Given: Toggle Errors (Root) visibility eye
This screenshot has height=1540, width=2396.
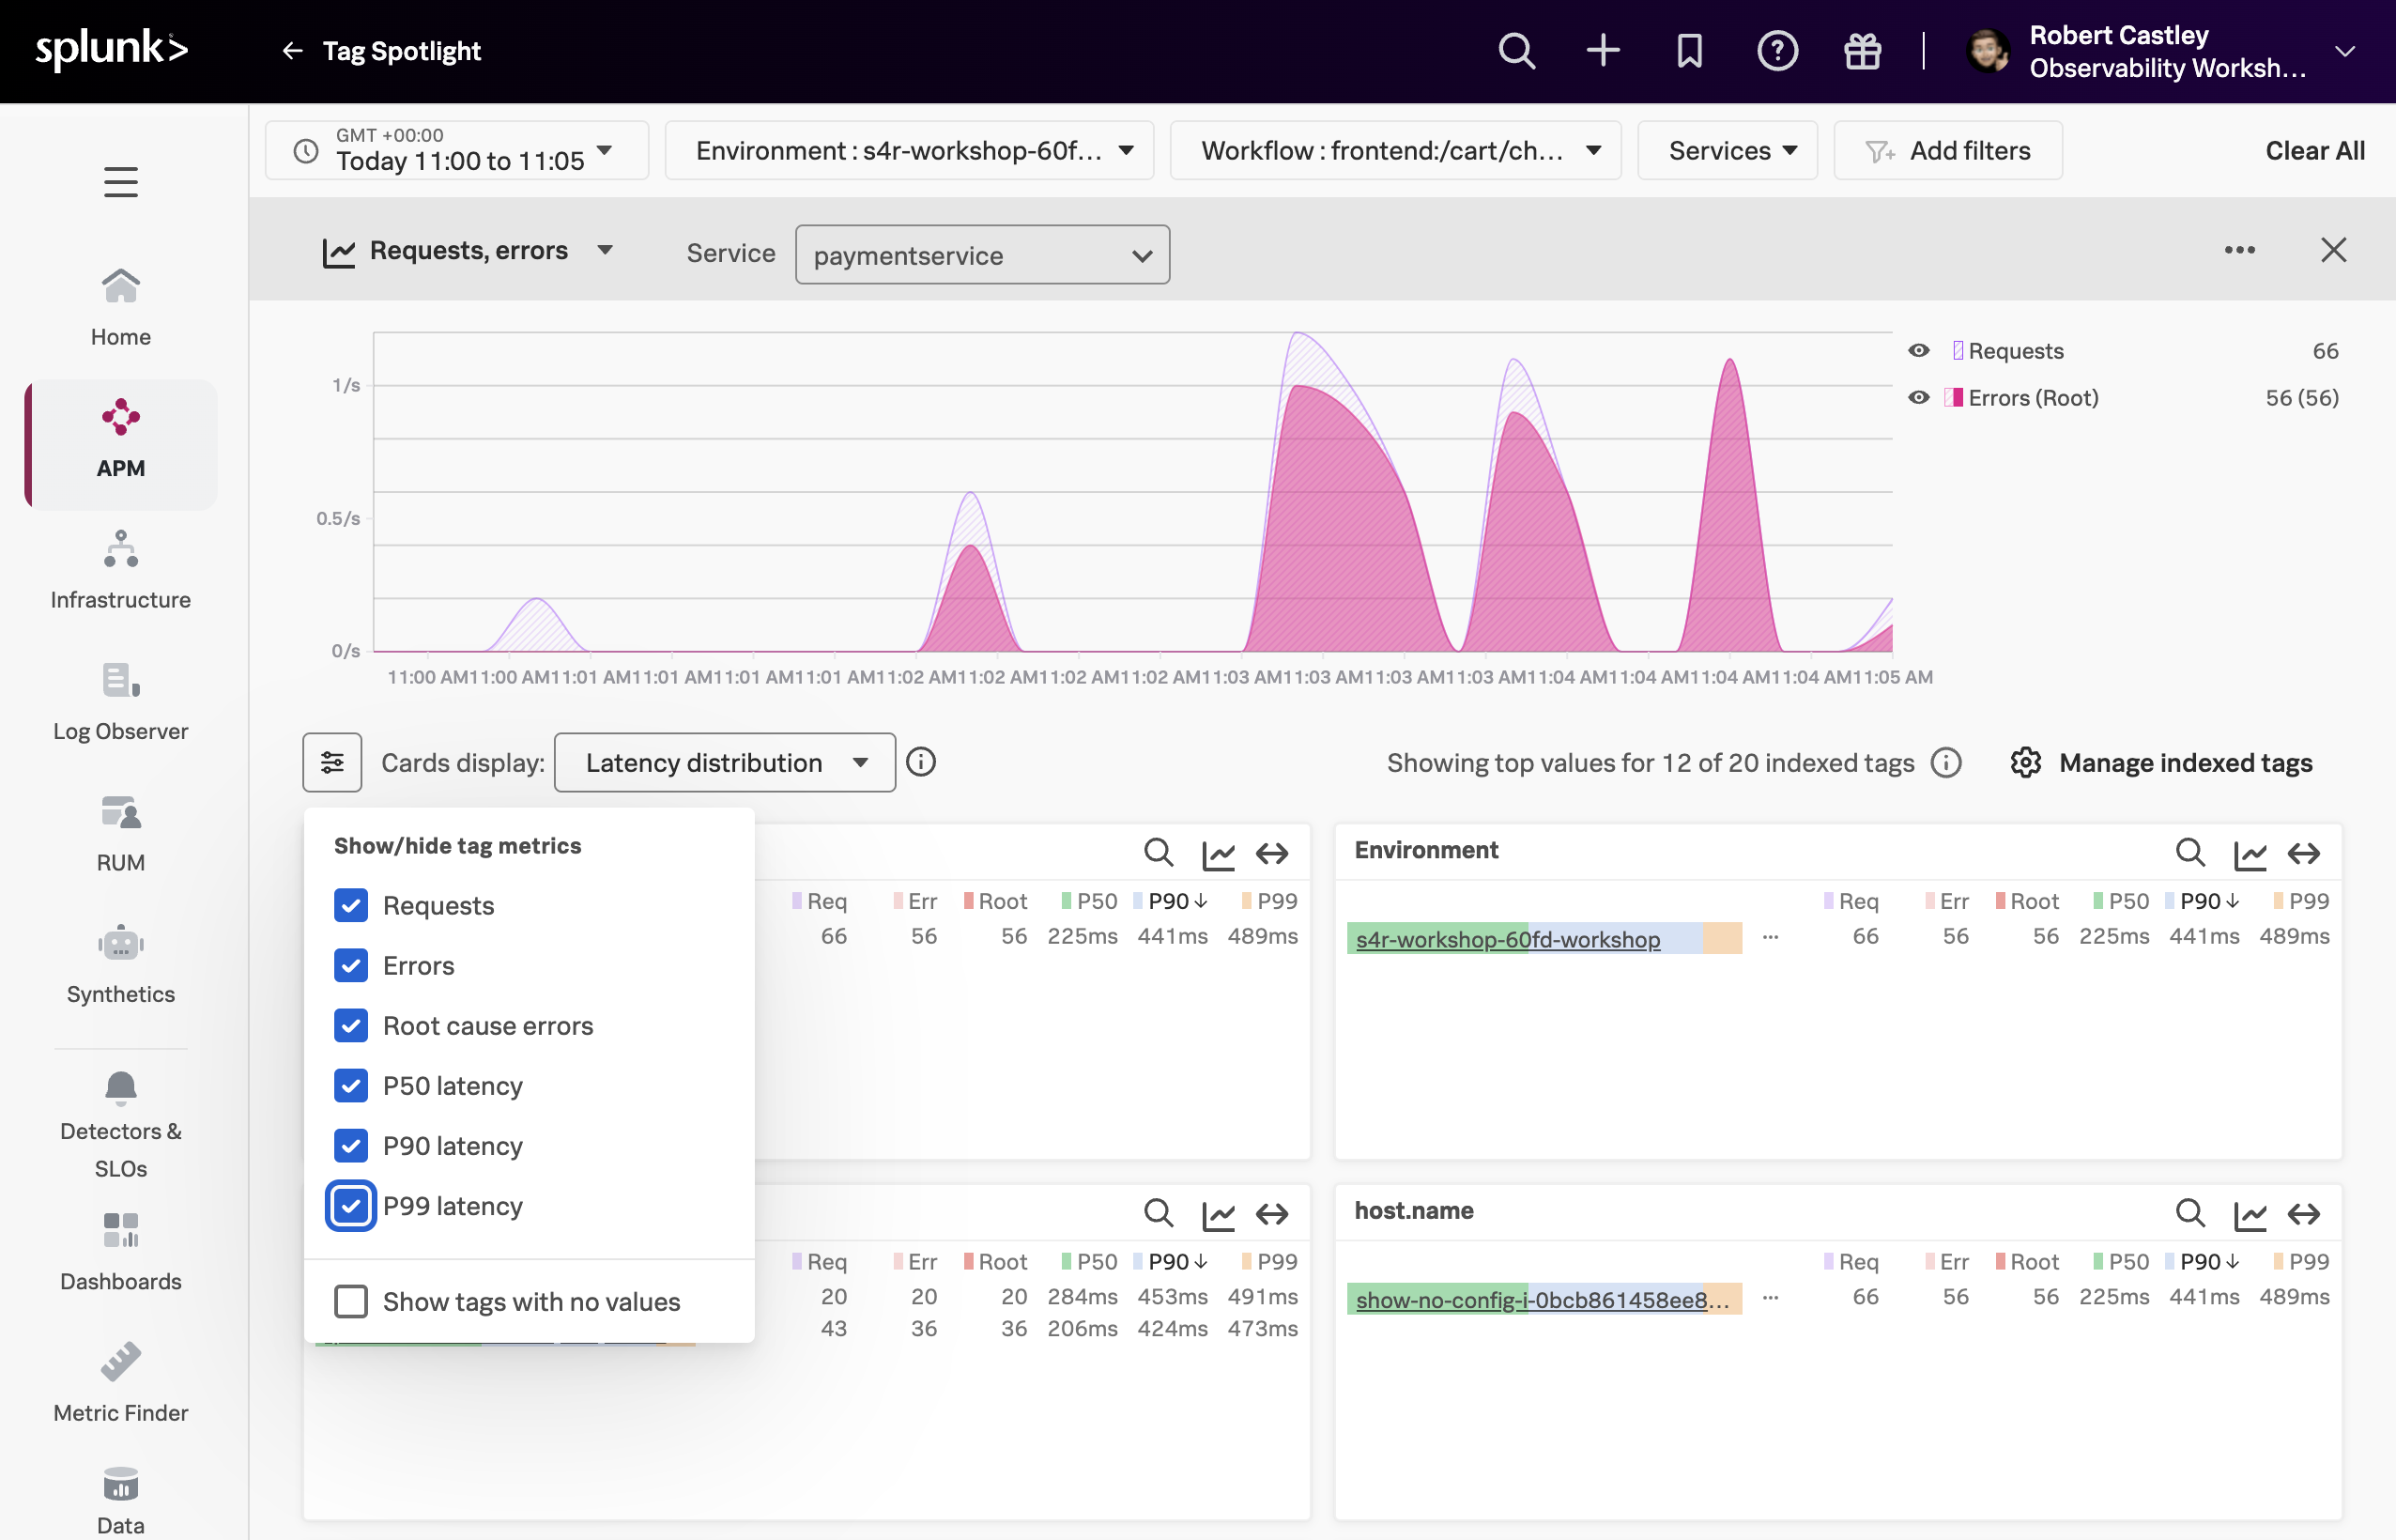Looking at the screenshot, I should (x=1918, y=398).
